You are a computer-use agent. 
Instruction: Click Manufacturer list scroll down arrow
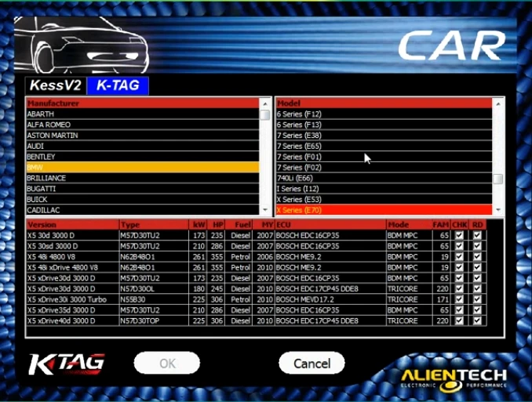coord(265,210)
